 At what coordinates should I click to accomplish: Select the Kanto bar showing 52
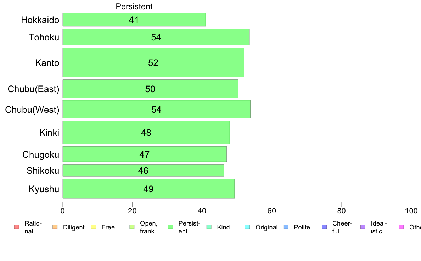click(153, 62)
